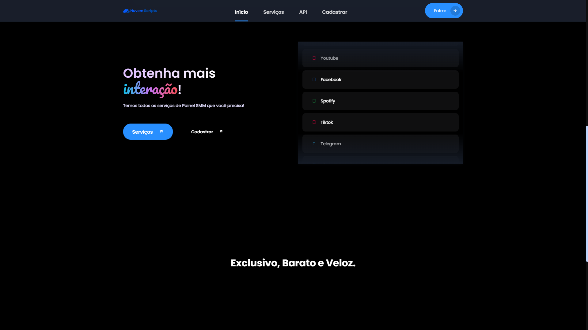Image resolution: width=588 pixels, height=330 pixels.
Task: Switch to the Início tab
Action: (241, 12)
